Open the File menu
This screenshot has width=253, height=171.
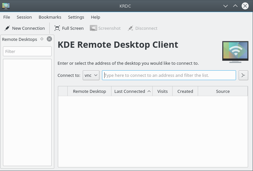(x=7, y=17)
